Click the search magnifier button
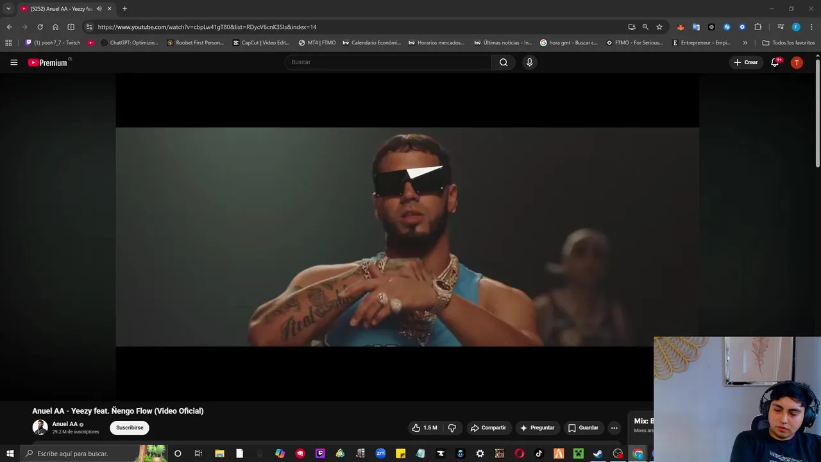 click(504, 62)
